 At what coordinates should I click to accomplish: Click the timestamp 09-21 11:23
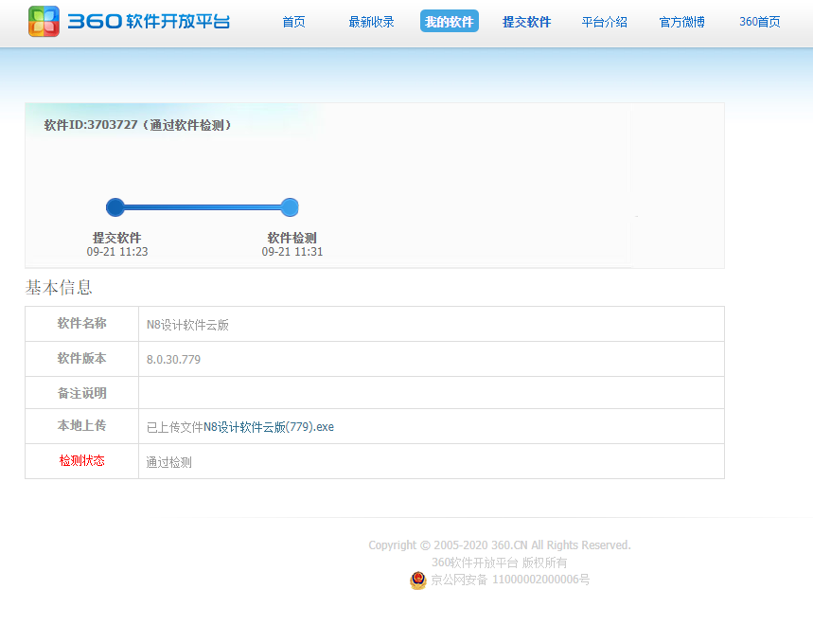click(x=117, y=252)
